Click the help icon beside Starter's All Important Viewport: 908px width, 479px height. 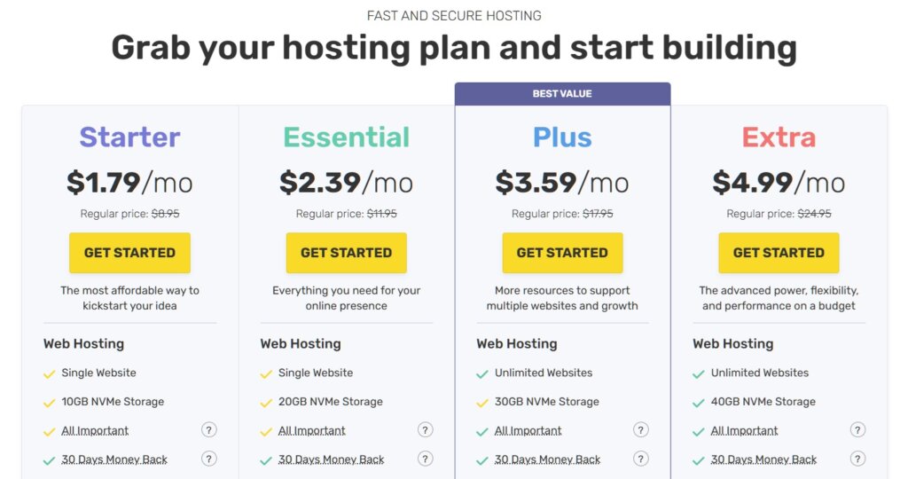[209, 430]
